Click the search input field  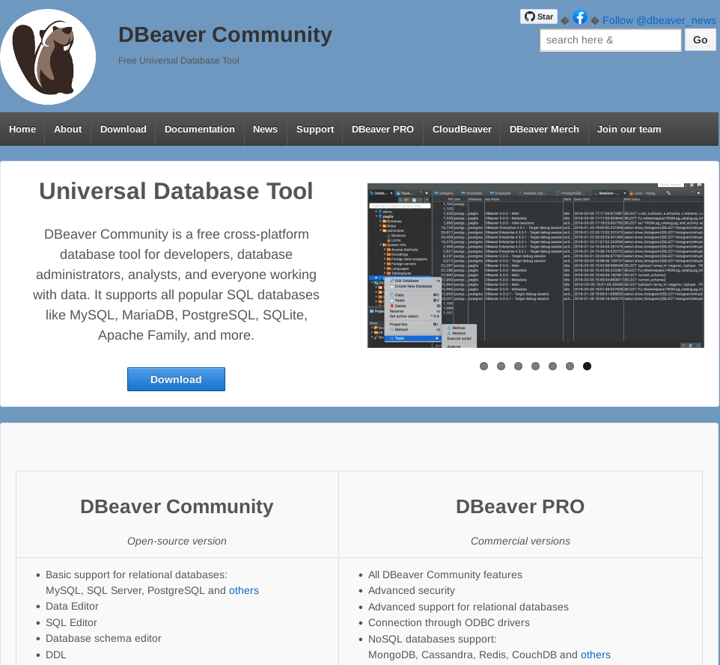610,40
